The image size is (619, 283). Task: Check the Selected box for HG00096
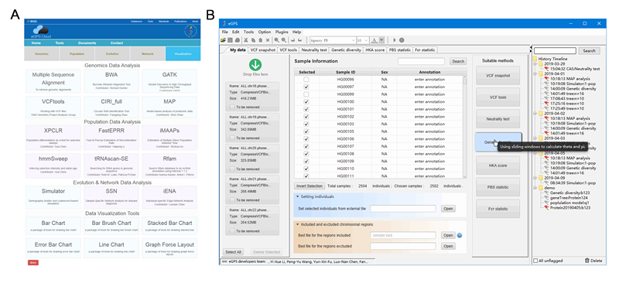pyautogui.click(x=306, y=80)
